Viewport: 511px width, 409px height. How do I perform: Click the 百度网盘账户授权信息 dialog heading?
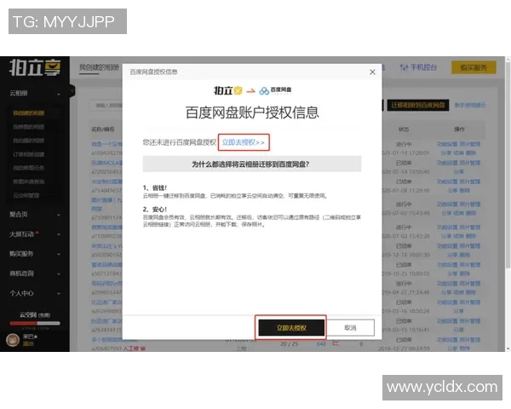pyautogui.click(x=252, y=112)
